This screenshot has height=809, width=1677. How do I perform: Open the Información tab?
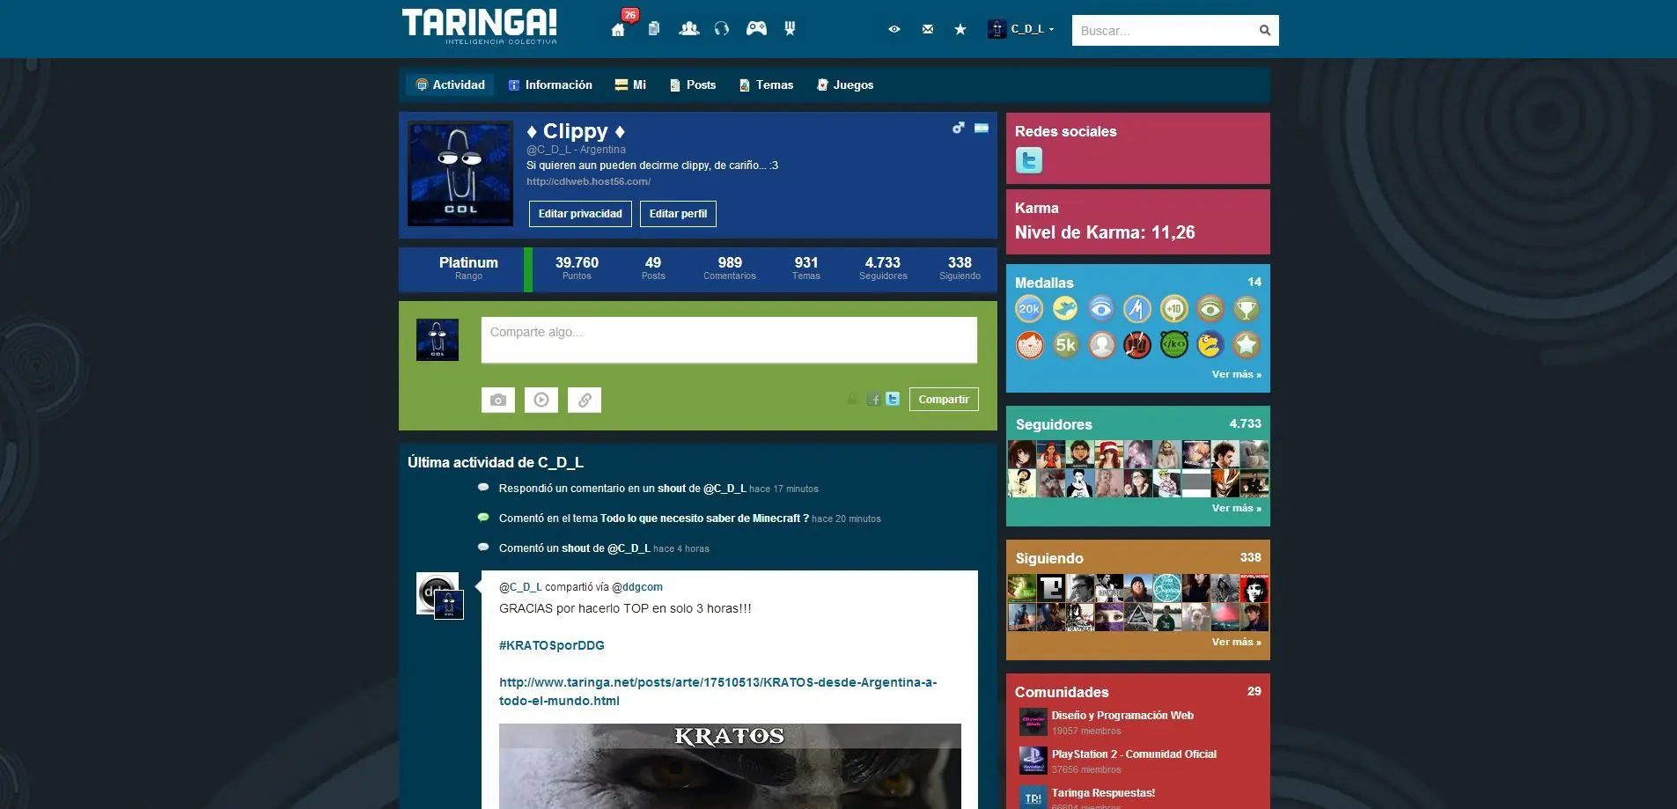550,85
